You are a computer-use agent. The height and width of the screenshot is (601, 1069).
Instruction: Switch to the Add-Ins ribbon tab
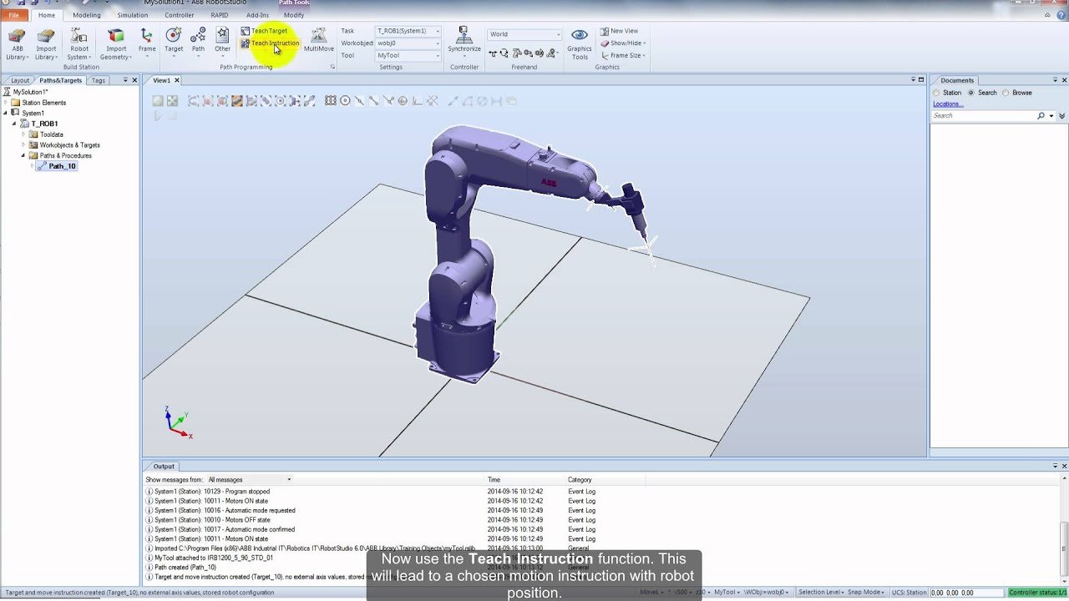pos(257,15)
